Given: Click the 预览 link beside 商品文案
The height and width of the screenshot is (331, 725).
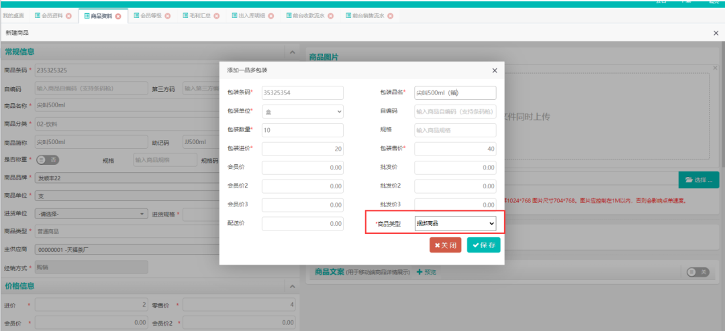Looking at the screenshot, I should 427,272.
